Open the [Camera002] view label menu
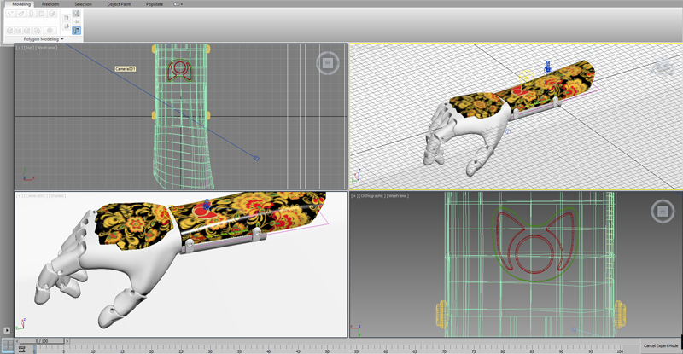Image resolution: width=683 pixels, height=354 pixels. pyautogui.click(x=35, y=196)
